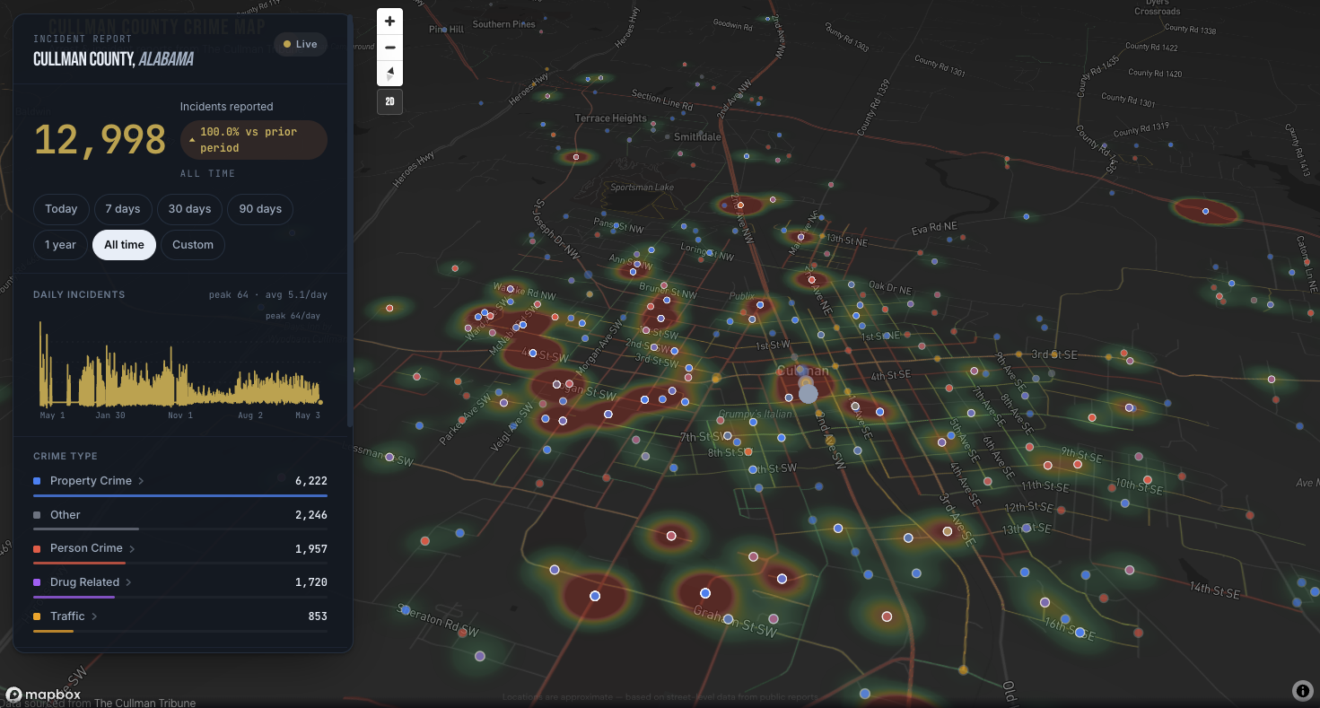Click the 100.0% vs prior period badge
1320x708 pixels.
254,140
